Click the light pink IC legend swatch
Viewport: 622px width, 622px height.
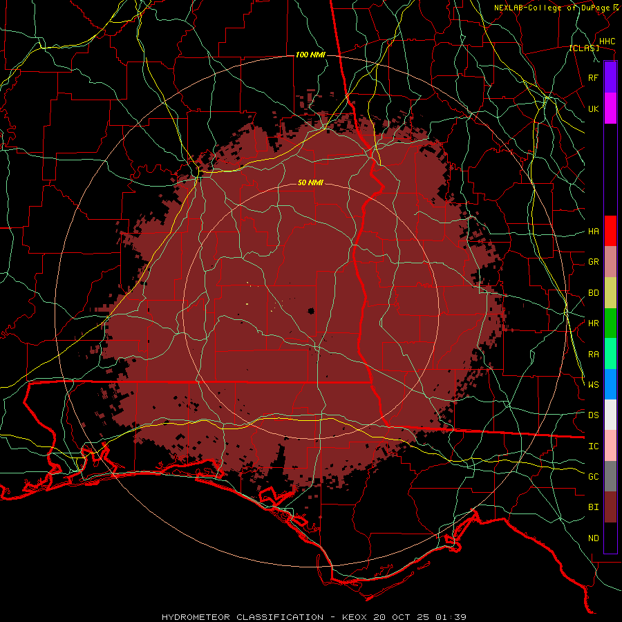(610, 446)
